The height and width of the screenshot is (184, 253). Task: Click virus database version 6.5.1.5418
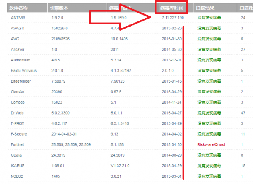[120, 124]
